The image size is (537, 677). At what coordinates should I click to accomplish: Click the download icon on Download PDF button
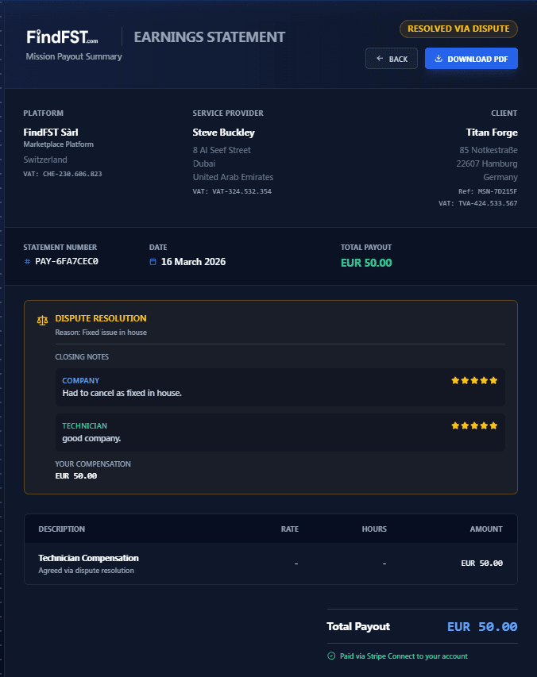coord(438,58)
